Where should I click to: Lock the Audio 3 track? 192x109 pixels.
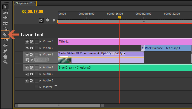point(36,81)
